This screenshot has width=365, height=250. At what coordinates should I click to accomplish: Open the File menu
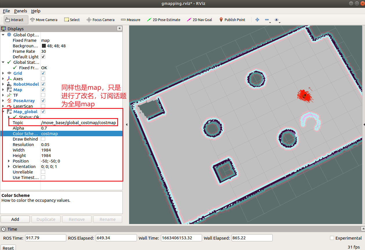tap(6, 11)
